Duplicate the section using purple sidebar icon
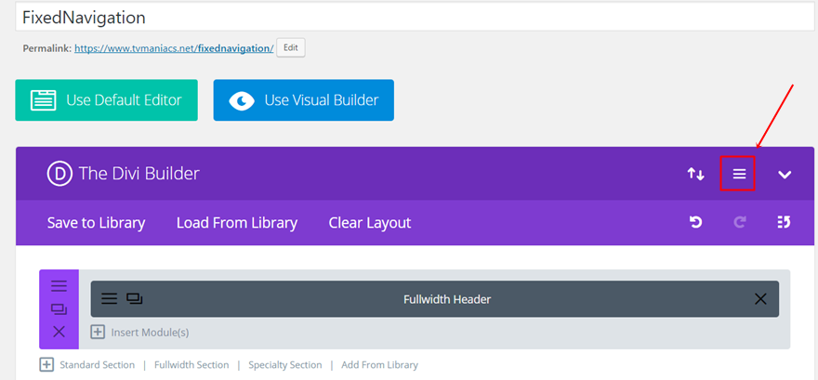This screenshot has height=380, width=818. [x=59, y=309]
